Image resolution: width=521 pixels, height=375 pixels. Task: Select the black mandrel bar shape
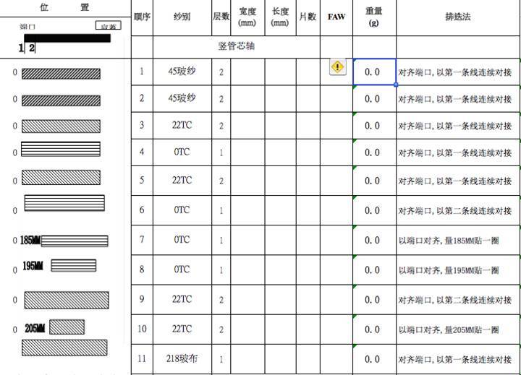click(67, 38)
